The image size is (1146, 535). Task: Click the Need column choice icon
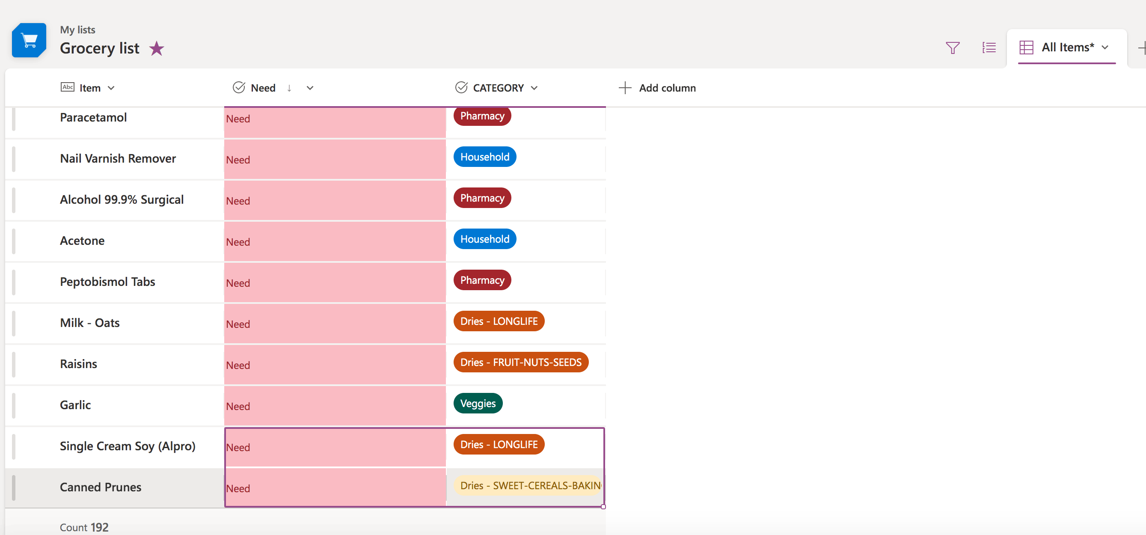coord(239,88)
